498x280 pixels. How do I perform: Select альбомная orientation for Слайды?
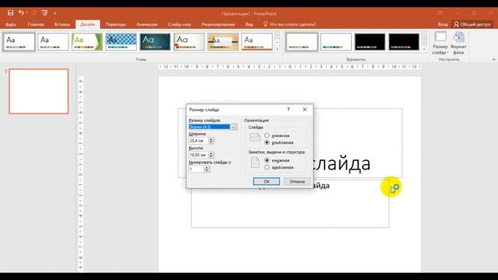pos(267,142)
